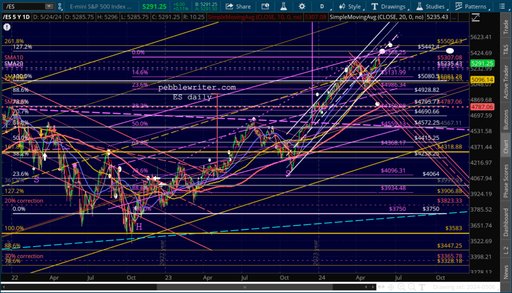This screenshot has height=293, width=512.
Task: Open the list options menu icon
Action: [x=502, y=6]
